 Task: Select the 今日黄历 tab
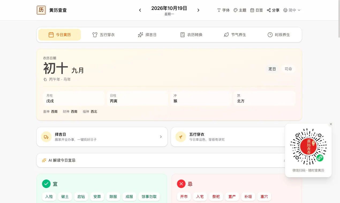pyautogui.click(x=60, y=35)
